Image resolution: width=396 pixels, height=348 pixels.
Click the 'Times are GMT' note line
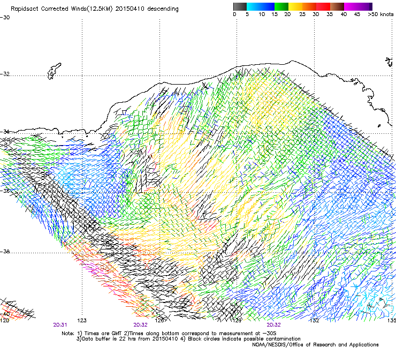(x=169, y=334)
